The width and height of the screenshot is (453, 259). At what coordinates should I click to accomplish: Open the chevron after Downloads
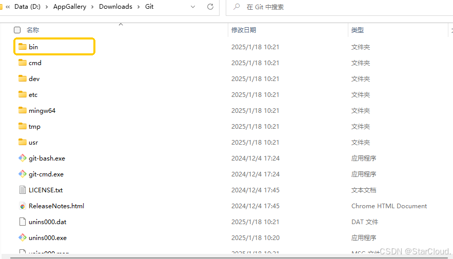click(139, 7)
